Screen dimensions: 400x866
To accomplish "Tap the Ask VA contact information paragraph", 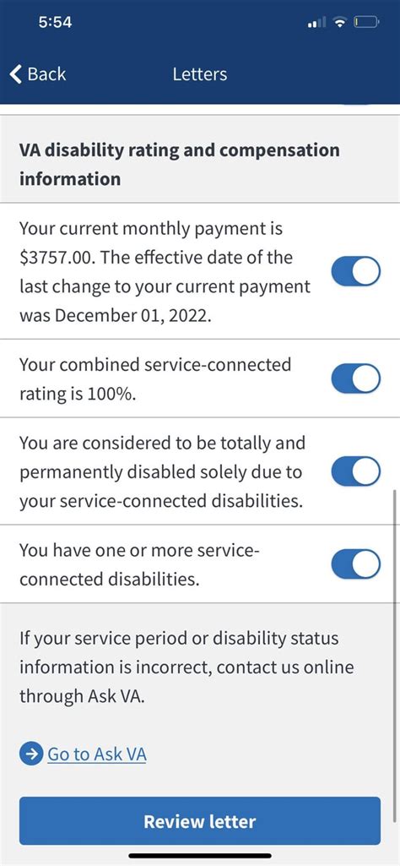I will [186, 667].
